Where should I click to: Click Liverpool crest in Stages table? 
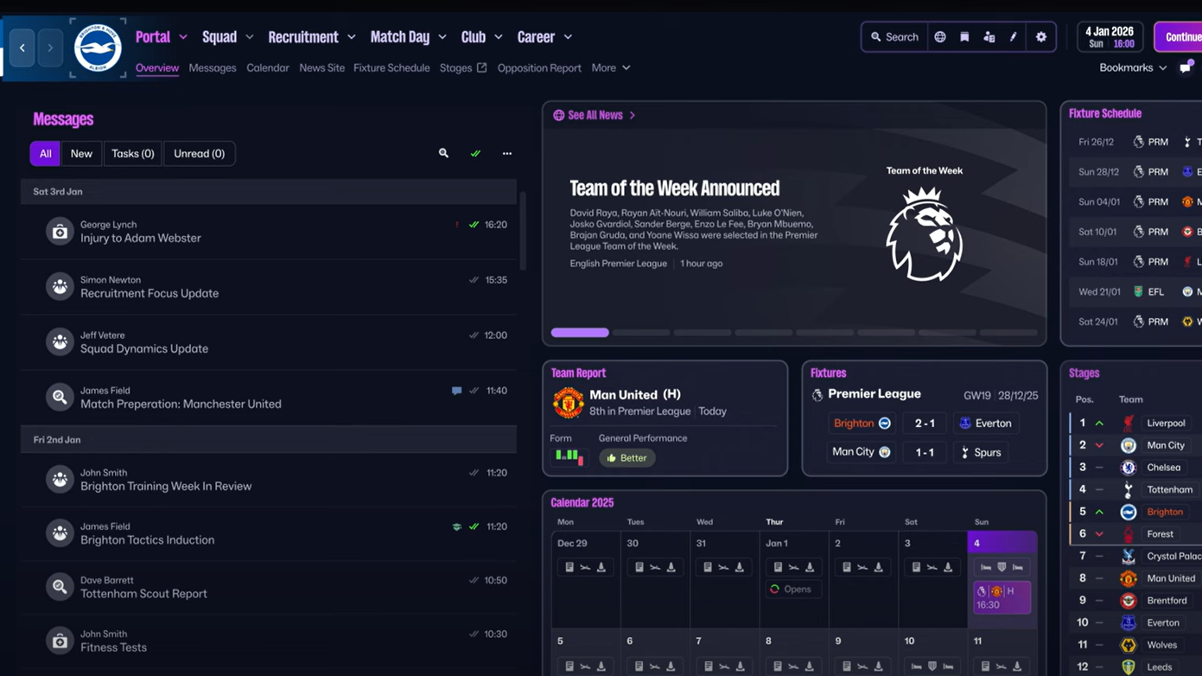(x=1129, y=423)
